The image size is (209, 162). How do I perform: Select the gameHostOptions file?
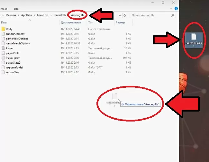[17, 39]
